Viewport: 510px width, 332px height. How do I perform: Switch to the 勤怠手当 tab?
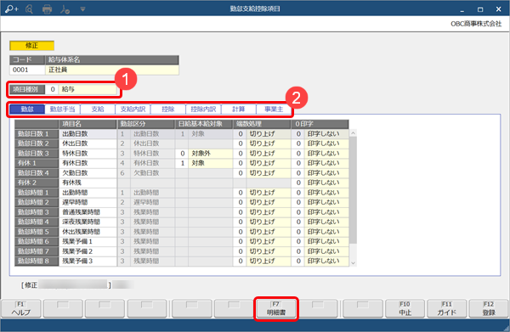click(62, 110)
